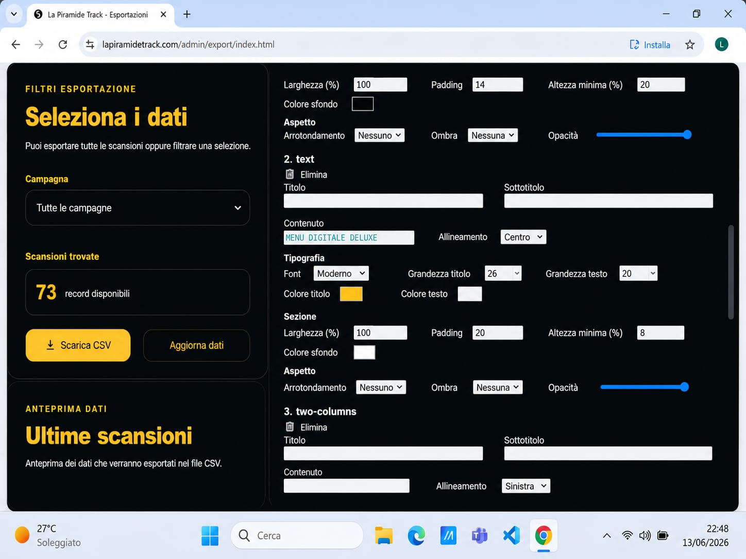Click the right panel vertical scrollbar

click(x=731, y=272)
